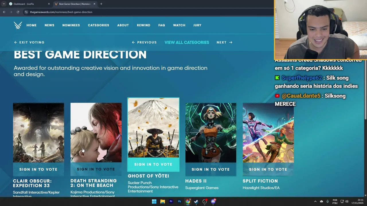
Task: Open WATCH in site navigation
Action: coord(179,25)
